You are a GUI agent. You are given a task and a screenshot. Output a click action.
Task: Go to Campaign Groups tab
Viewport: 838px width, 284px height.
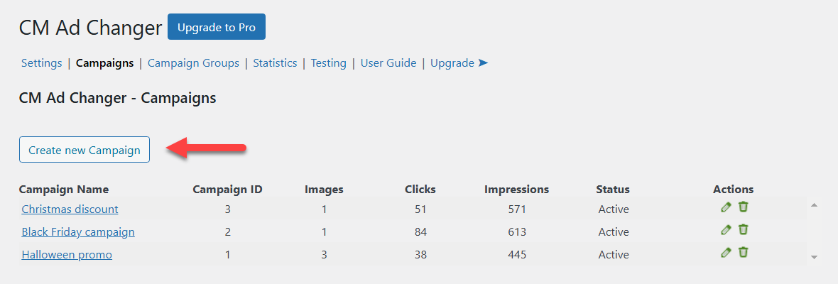[x=193, y=63]
